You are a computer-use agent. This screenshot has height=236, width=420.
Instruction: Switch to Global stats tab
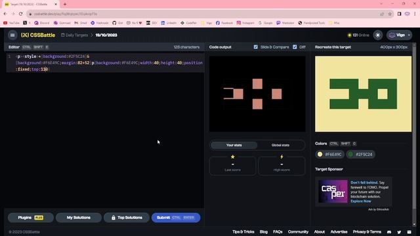coord(280,145)
